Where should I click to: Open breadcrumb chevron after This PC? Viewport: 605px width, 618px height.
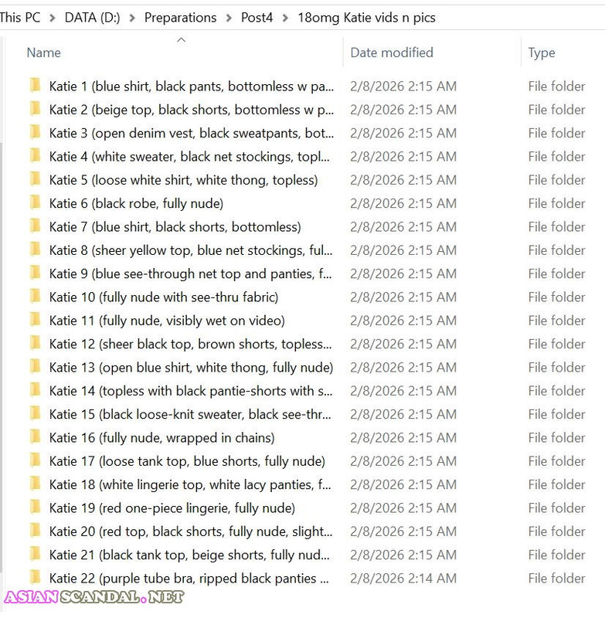click(52, 18)
